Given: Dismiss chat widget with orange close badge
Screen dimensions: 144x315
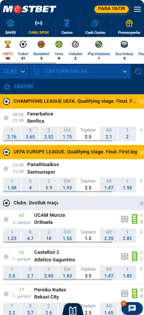Looking at the screenshot, I should click(x=124, y=303).
